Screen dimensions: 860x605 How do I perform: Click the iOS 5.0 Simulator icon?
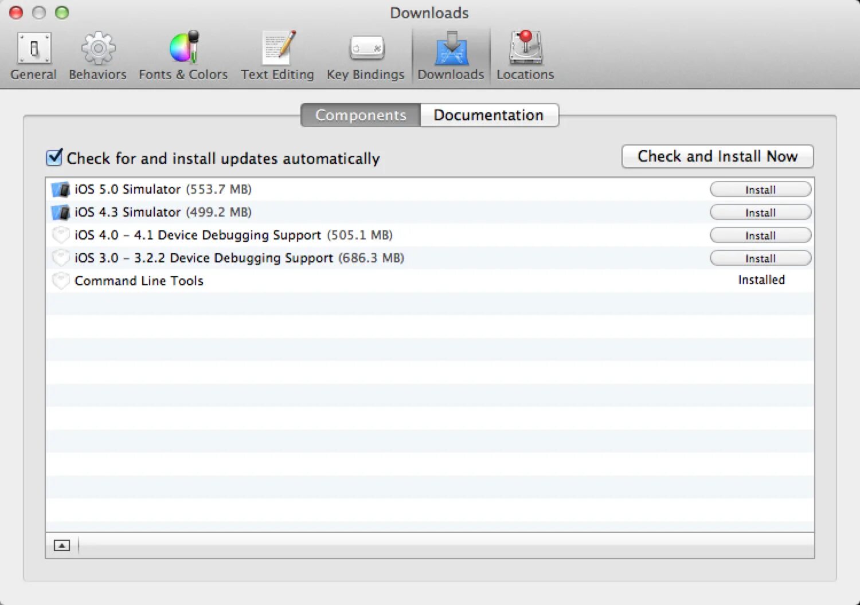tap(60, 190)
